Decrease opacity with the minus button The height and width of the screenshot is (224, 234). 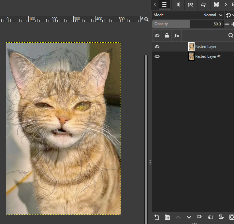tap(227, 24)
